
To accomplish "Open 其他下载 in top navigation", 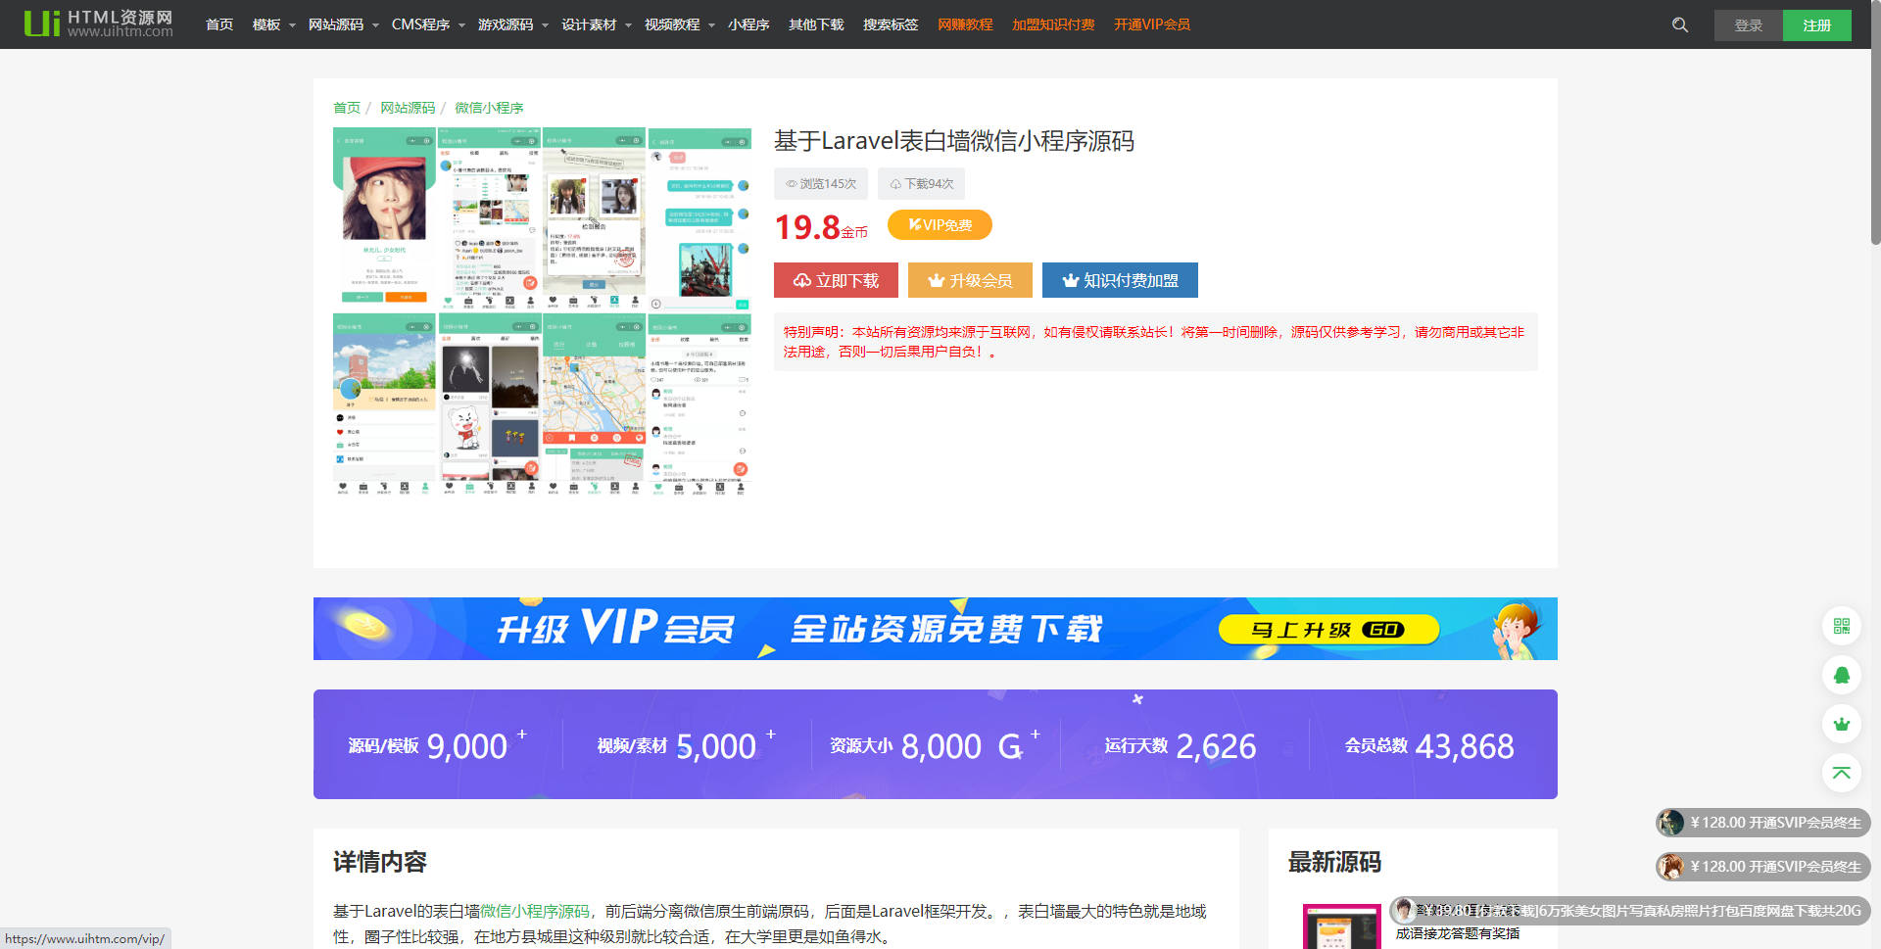I will click(x=816, y=24).
